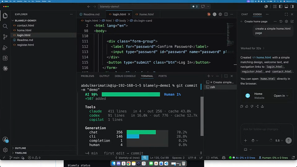Expand the OUTLINE section

21,148
